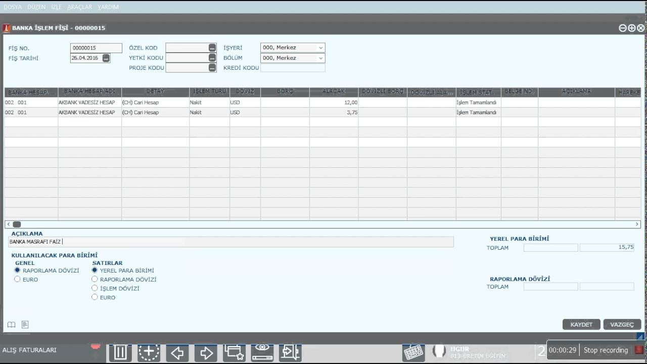This screenshot has width=647, height=364.
Task: Click the maximize plus circle of fiş window
Action: [632, 28]
